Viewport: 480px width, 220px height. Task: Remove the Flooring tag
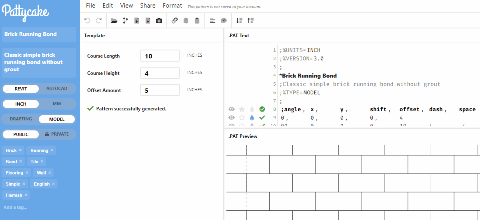27,173
